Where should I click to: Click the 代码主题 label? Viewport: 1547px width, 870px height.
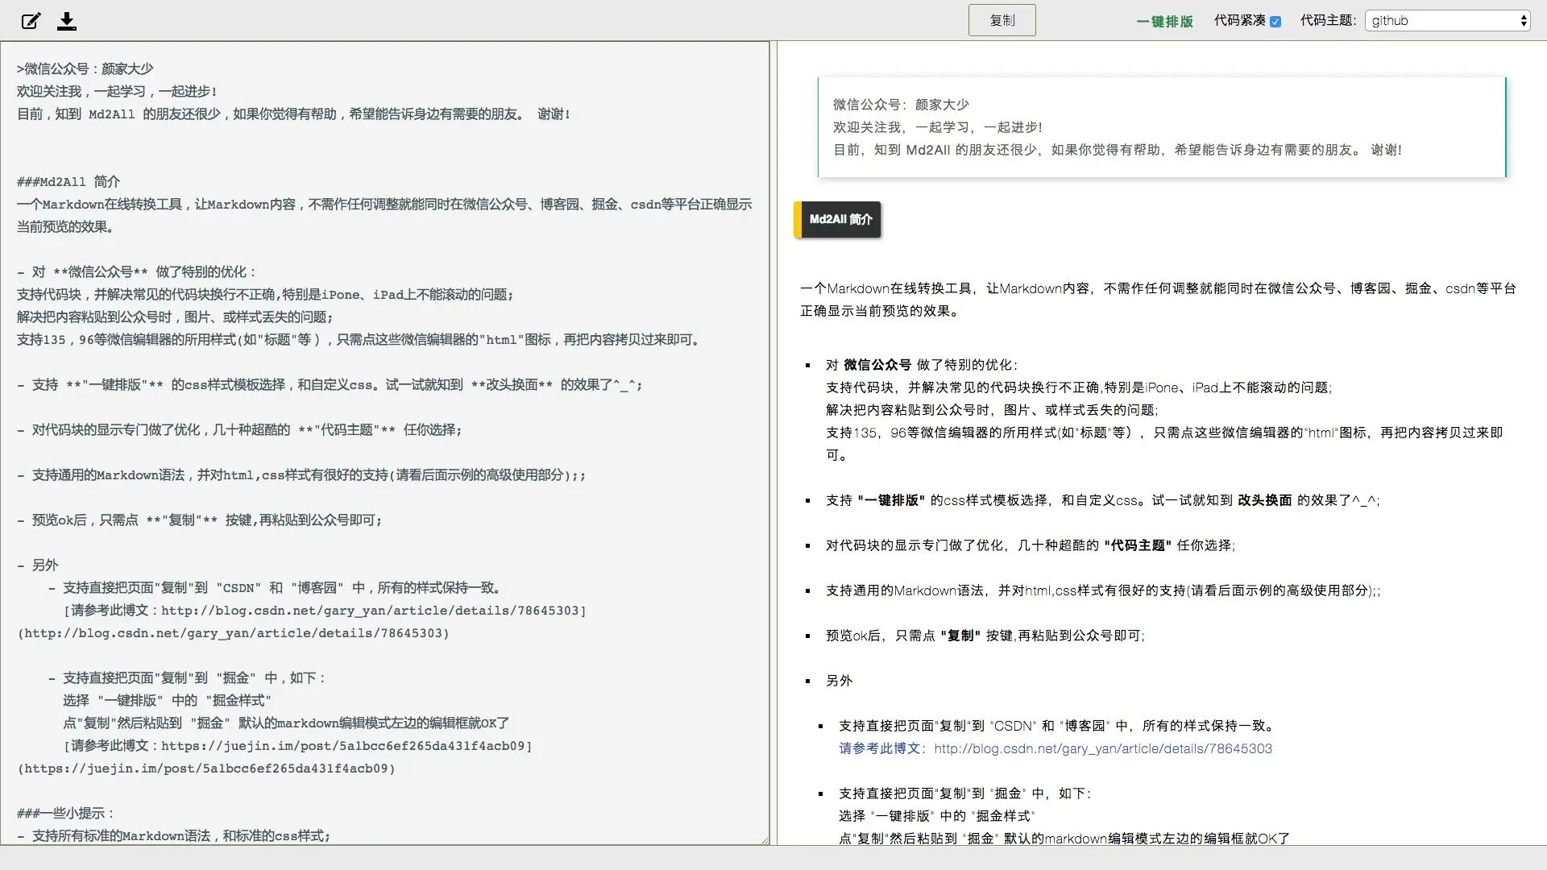[x=1327, y=21]
